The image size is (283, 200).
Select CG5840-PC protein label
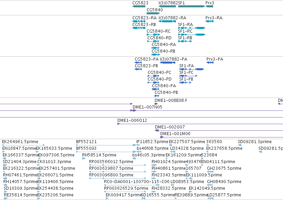pyautogui.click(x=159, y=73)
